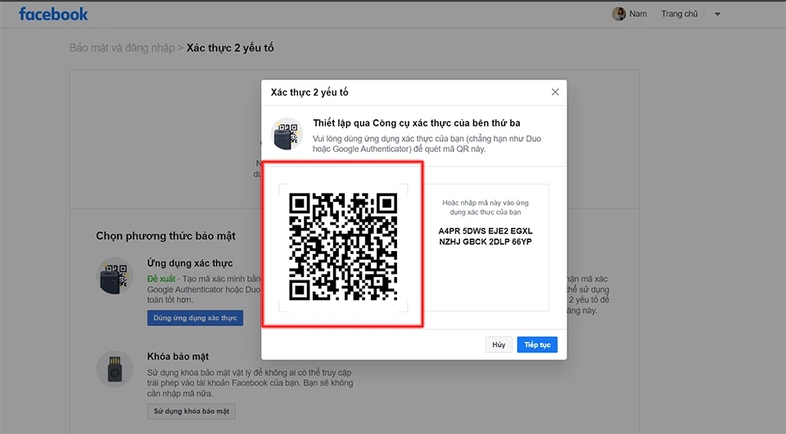Click the Đề xuất recommended label
Image resolution: width=786 pixels, height=434 pixels.
(161, 279)
